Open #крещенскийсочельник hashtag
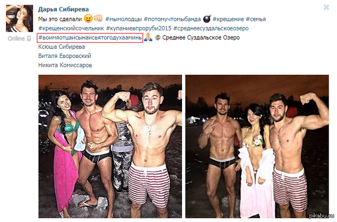The width and height of the screenshot is (337, 222). 71,29
